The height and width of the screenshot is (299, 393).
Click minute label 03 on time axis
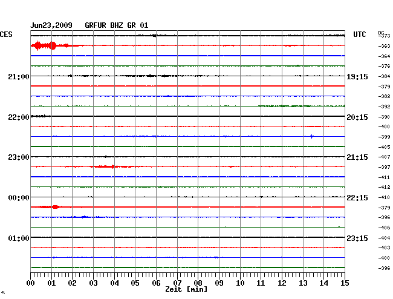93,283
